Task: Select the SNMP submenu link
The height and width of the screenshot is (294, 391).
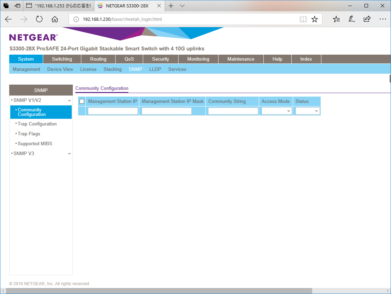Action: coord(135,69)
